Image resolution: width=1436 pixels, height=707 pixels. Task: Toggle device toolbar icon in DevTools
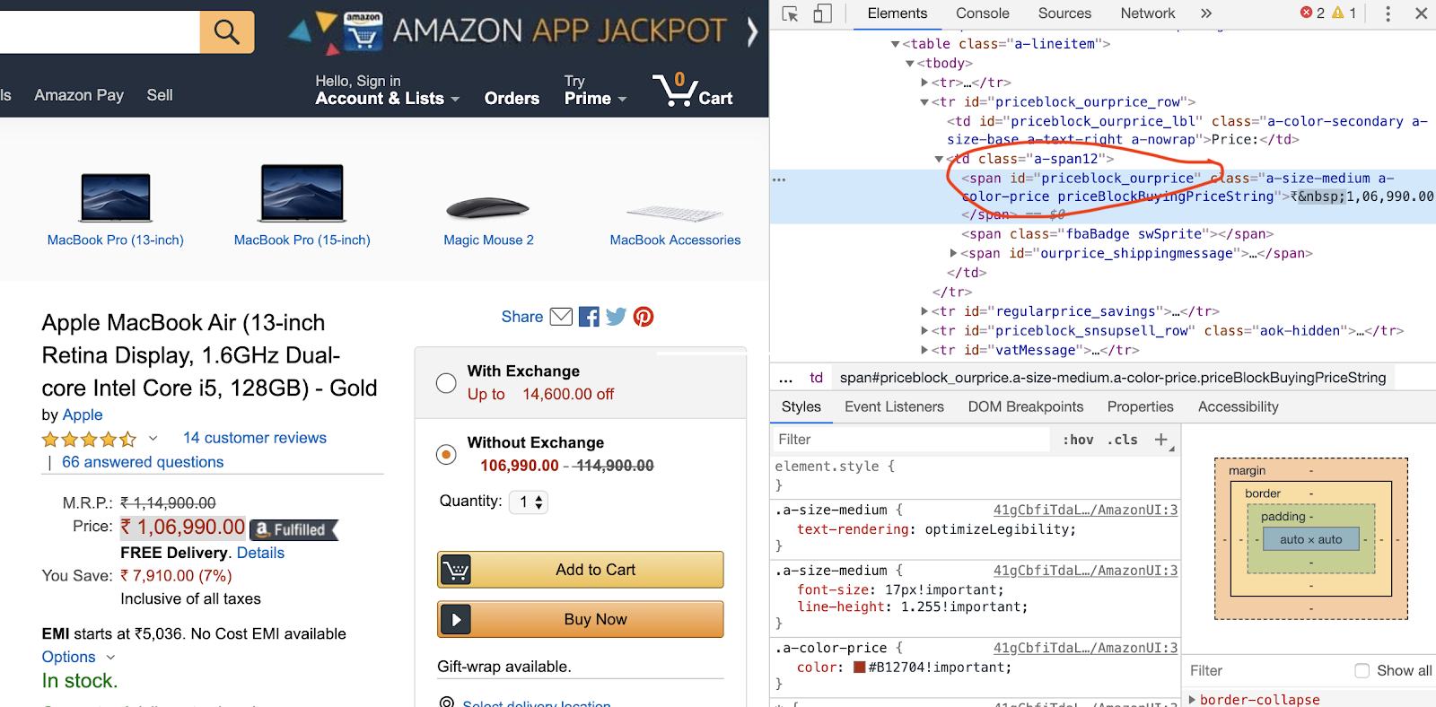pyautogui.click(x=822, y=13)
